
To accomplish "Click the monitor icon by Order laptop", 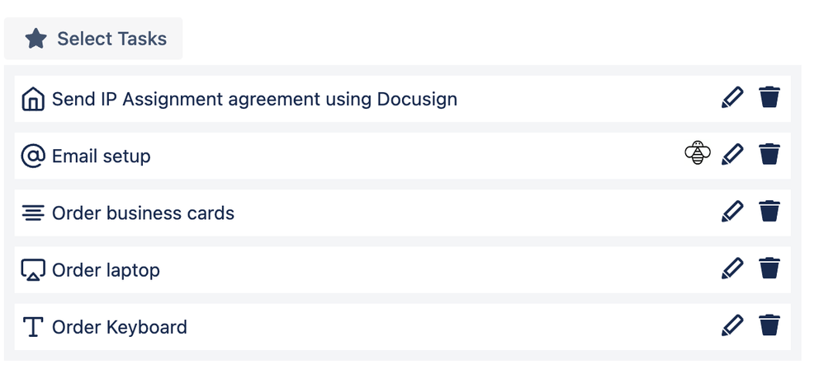I will click(x=33, y=269).
